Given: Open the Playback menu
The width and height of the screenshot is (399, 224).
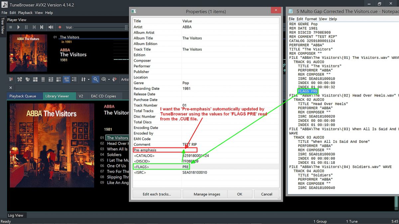Looking at the screenshot, I should (x=25, y=13).
